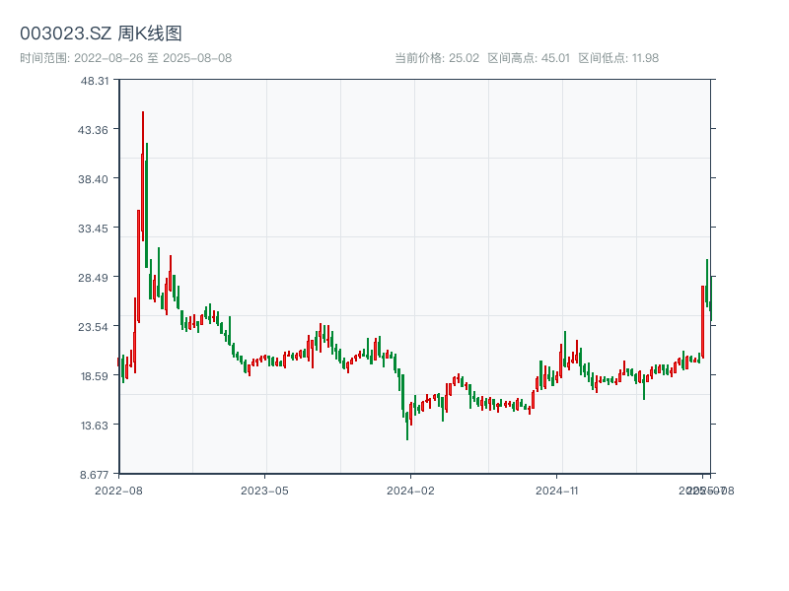
Task: Click x-axis label 2023-05
Action: 264,491
